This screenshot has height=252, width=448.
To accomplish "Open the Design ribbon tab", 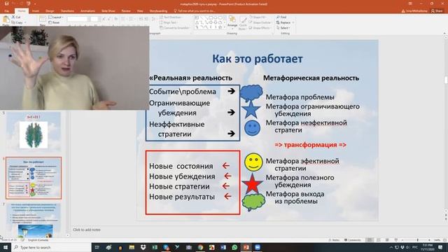I will pos(50,11).
